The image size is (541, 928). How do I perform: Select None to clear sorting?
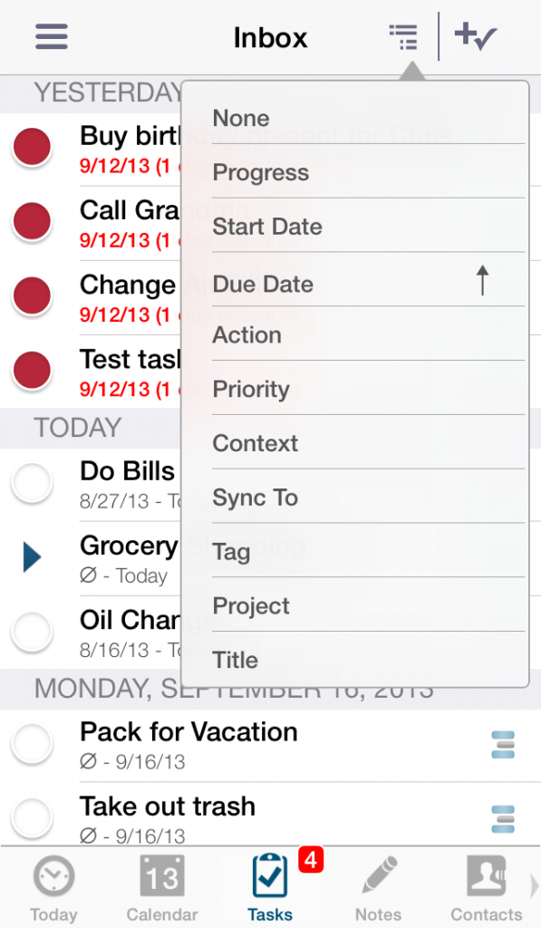pyautogui.click(x=240, y=118)
